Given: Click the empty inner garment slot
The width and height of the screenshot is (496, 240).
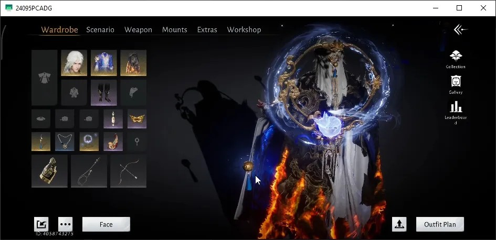Looking at the screenshot, I should pyautogui.click(x=74, y=93).
